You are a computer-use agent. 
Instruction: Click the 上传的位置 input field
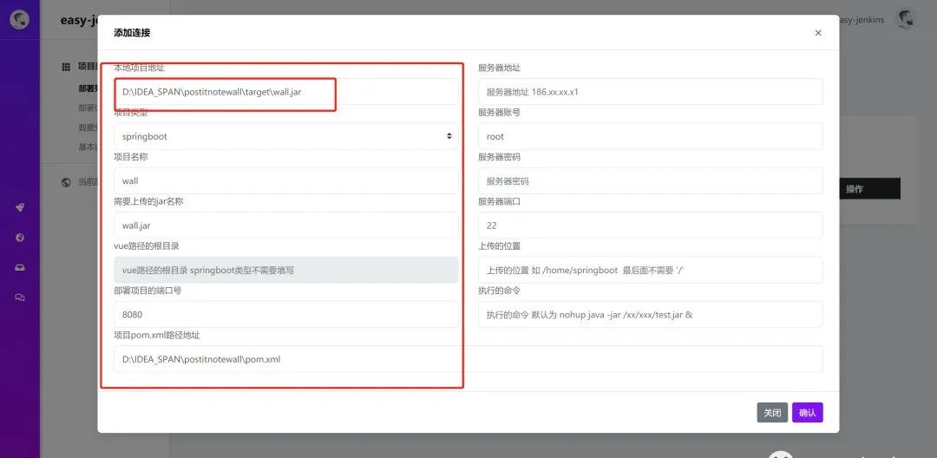coord(650,270)
